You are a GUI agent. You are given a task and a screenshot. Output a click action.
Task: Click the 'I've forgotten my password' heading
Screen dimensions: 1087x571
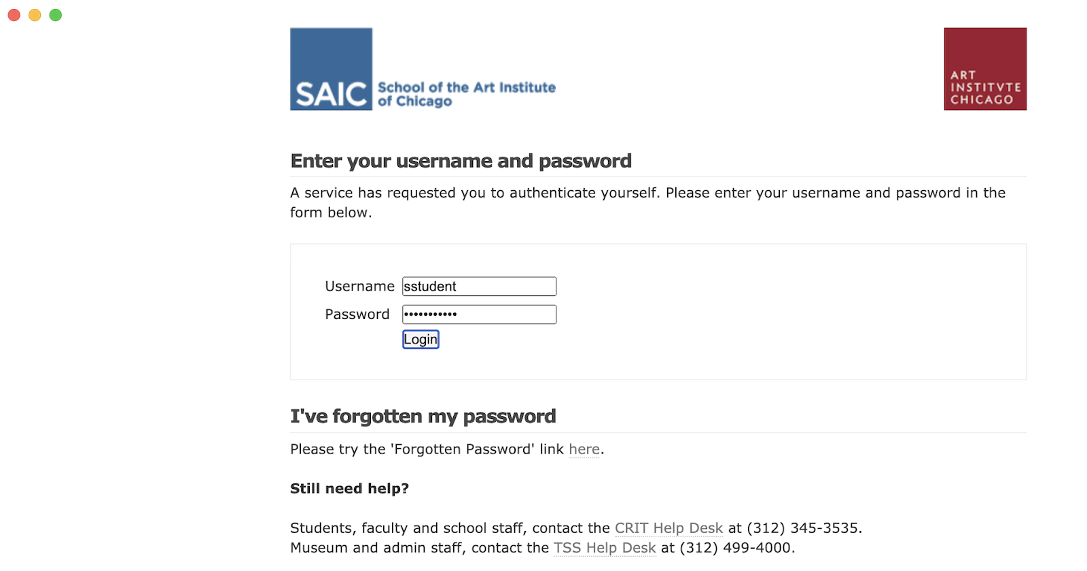coord(423,416)
